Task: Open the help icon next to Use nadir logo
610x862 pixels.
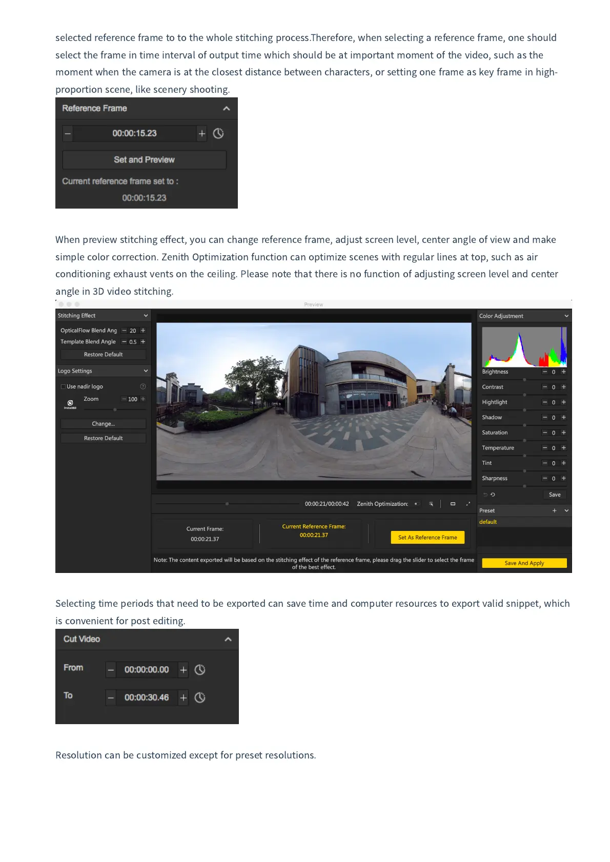Action: coord(143,386)
